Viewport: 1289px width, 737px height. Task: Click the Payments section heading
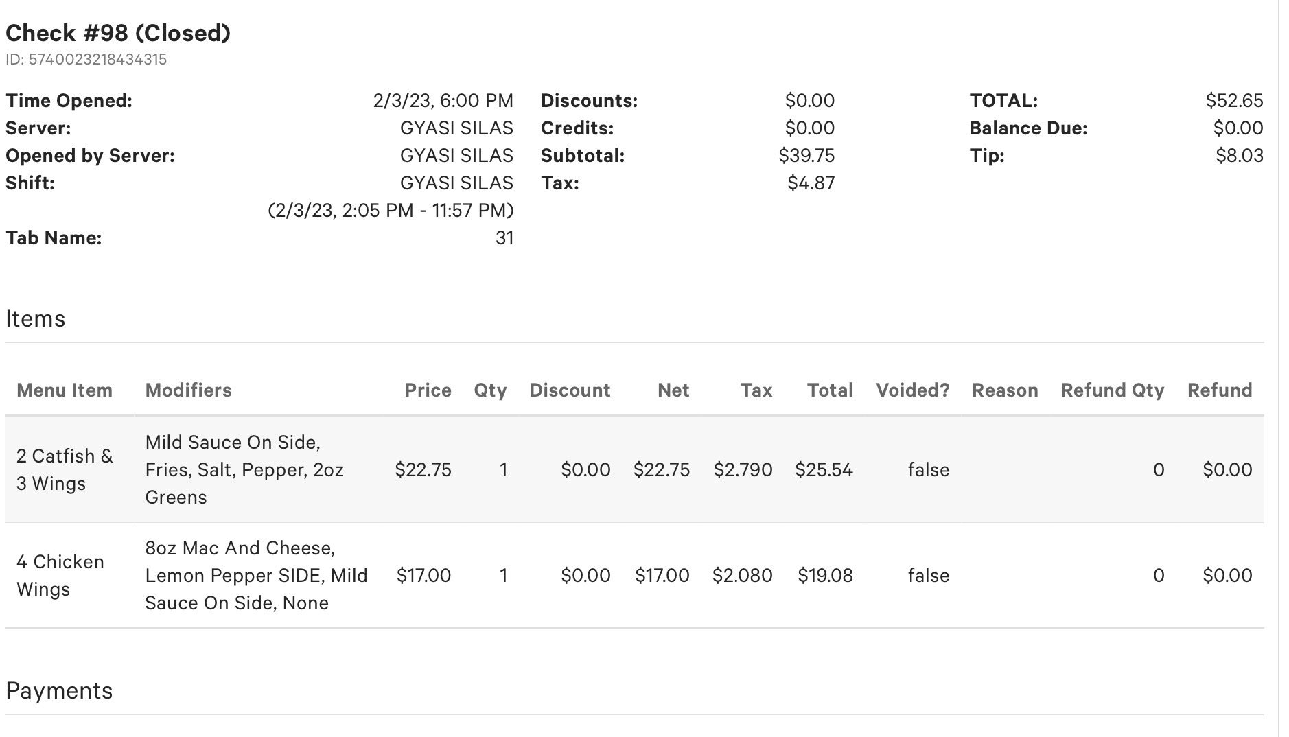tap(59, 691)
